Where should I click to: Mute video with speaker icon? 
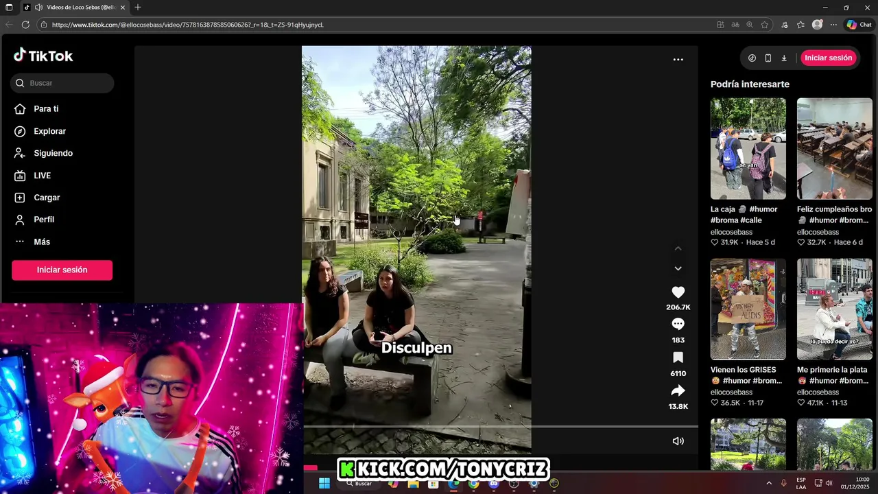[678, 441]
